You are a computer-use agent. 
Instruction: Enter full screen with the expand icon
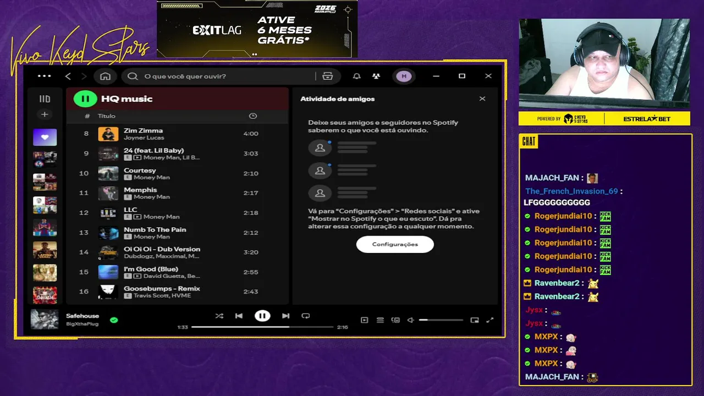coord(490,320)
